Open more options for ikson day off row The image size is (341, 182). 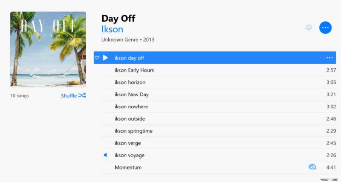coord(329,58)
